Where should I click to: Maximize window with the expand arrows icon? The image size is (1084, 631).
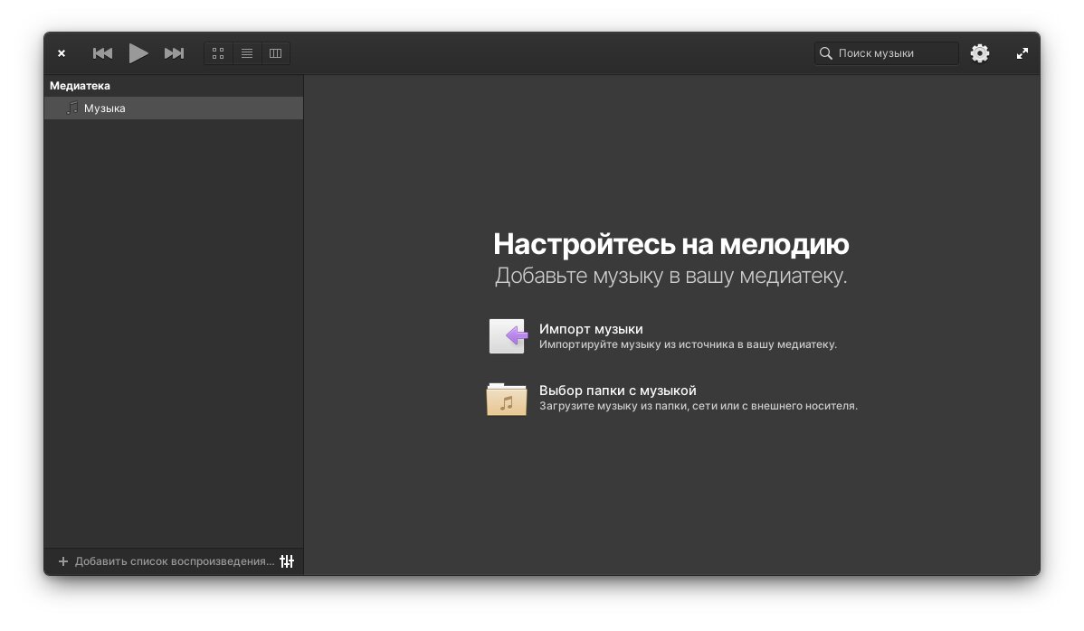coord(1022,53)
